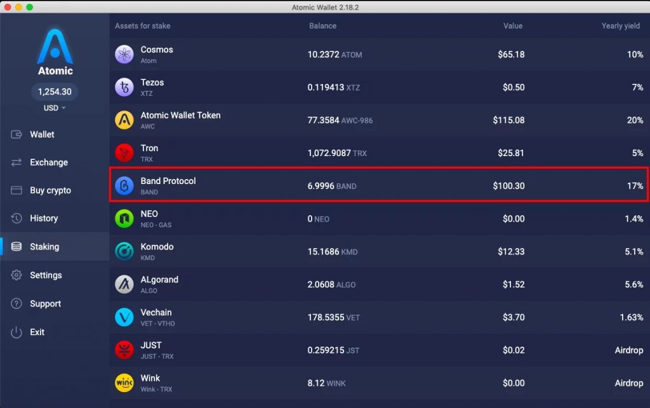The width and height of the screenshot is (650, 408).
Task: Go to the Exchange section
Action: [55, 162]
